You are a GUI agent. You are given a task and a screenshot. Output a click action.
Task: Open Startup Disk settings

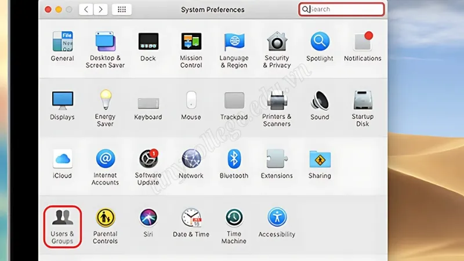pyautogui.click(x=362, y=108)
